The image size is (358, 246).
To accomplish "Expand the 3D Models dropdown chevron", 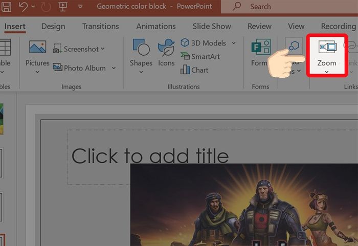I will pos(234,43).
